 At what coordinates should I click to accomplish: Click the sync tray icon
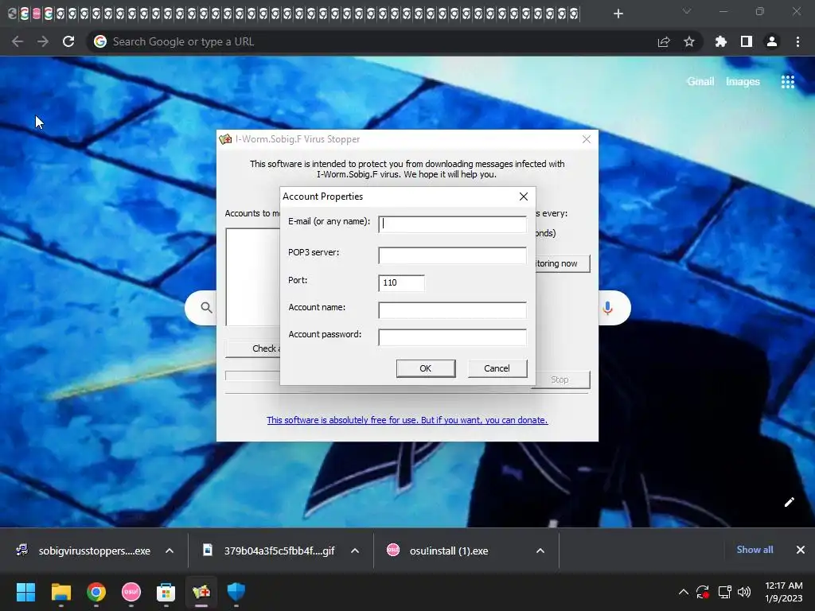[703, 592]
